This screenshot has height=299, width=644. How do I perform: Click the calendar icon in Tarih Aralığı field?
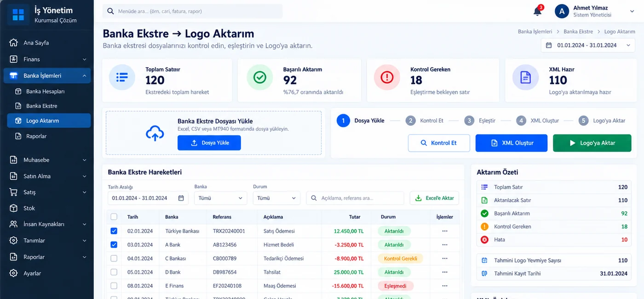pos(181,198)
